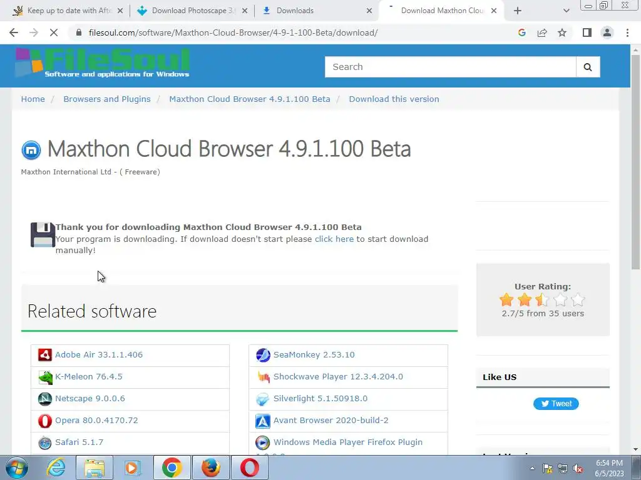
Task: Open Maxthon Cloud Browser 4.9.1.100 Beta breadcrumb
Action: coord(250,99)
